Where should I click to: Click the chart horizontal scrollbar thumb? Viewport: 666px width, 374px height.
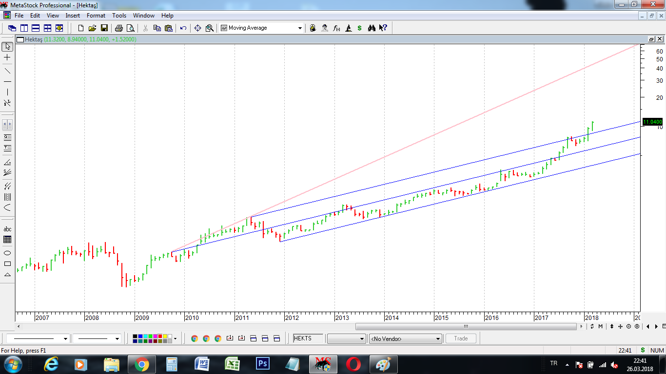coord(465,326)
